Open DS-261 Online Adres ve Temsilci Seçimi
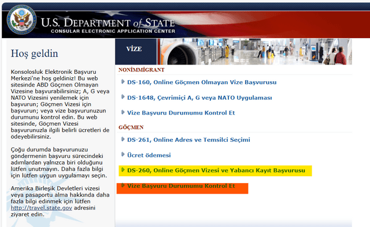 click(x=188, y=140)
